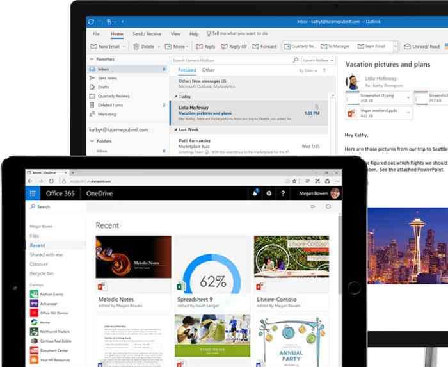Open Recycle bin in OneDrive sidebar
Viewport: 448px width, 367px height.
pyautogui.click(x=42, y=273)
